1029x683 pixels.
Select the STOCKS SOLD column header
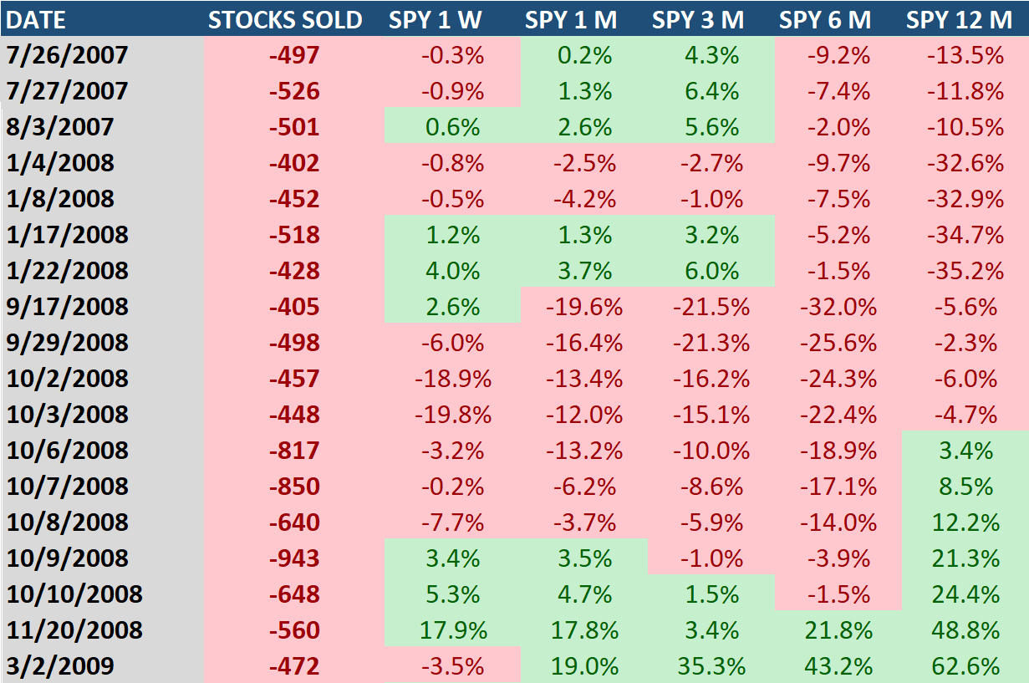point(285,19)
